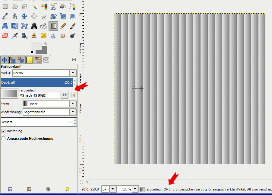Select the Clone stamp tool
This screenshot has height=195, width=272.
34,36
